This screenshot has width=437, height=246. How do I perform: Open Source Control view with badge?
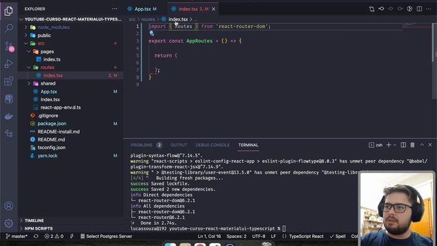coord(9,46)
